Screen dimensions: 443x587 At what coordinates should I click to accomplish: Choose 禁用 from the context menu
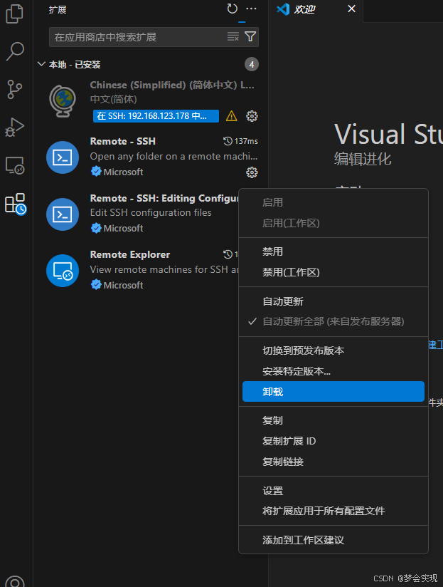(x=333, y=251)
